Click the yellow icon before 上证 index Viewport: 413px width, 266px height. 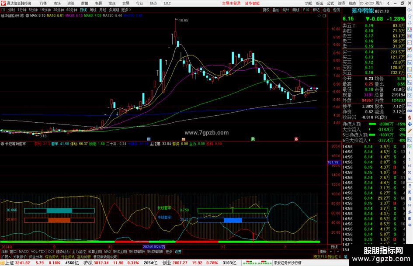pos(2,263)
